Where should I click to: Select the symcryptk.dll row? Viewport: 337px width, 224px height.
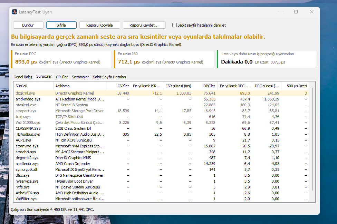161,169
